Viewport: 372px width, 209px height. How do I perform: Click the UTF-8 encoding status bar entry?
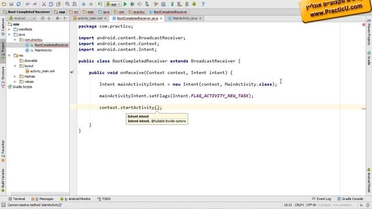pyautogui.click(x=312, y=205)
